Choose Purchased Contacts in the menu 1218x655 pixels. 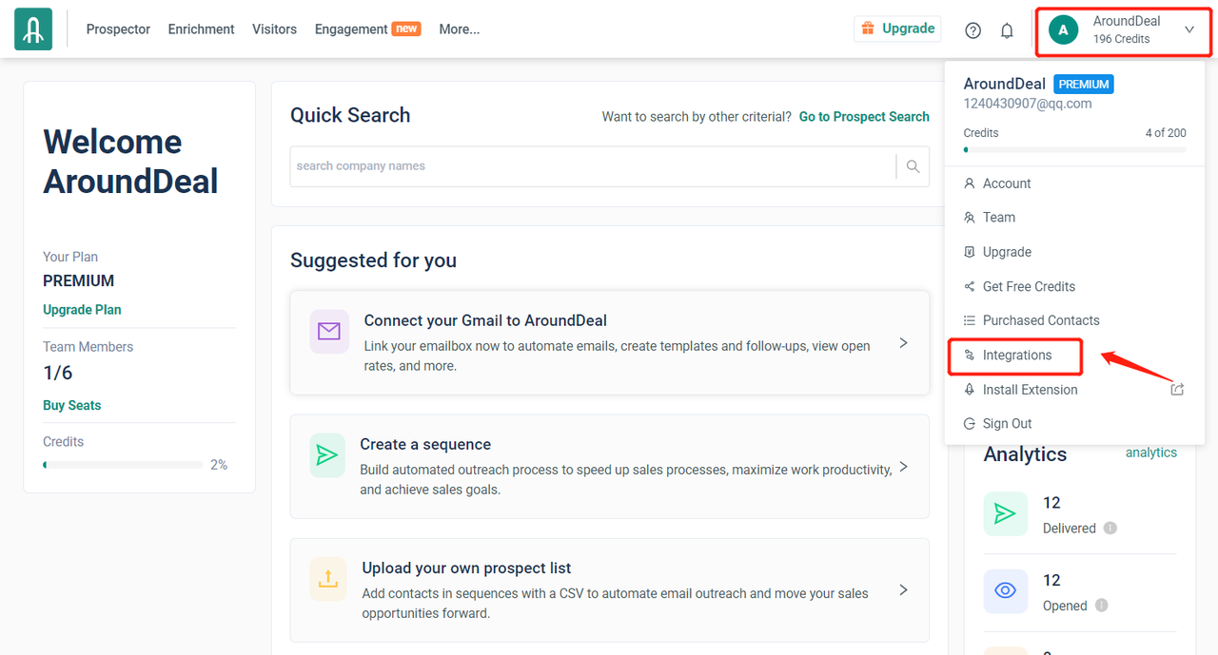coord(1040,320)
